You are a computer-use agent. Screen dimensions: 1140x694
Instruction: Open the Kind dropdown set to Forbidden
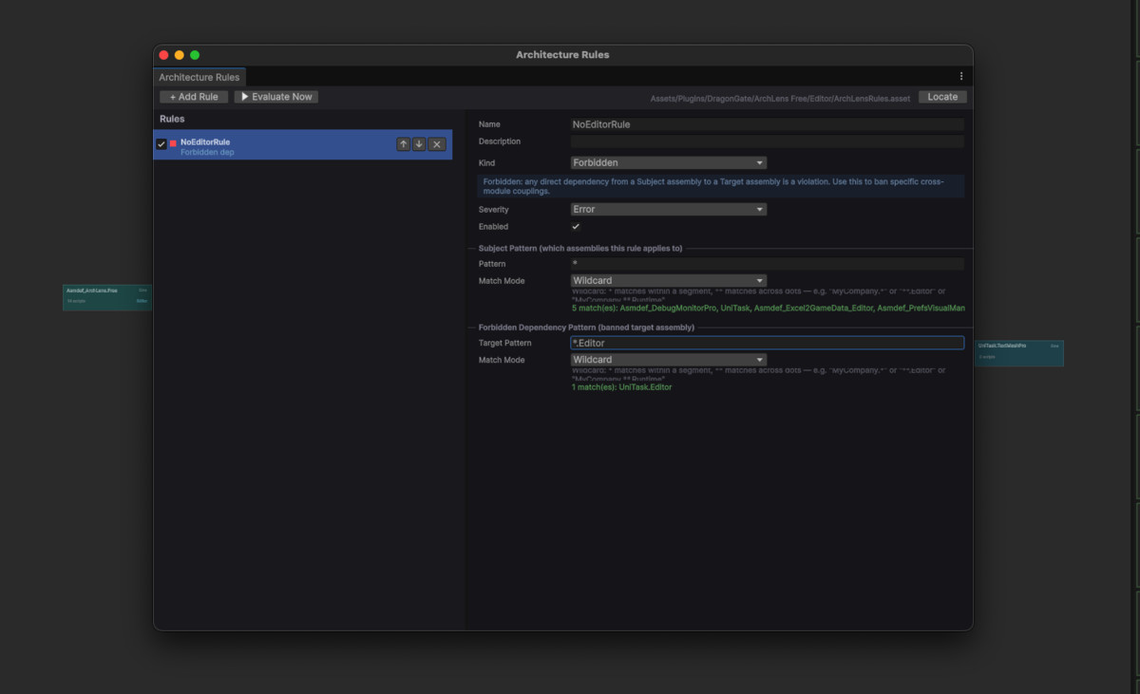669,162
